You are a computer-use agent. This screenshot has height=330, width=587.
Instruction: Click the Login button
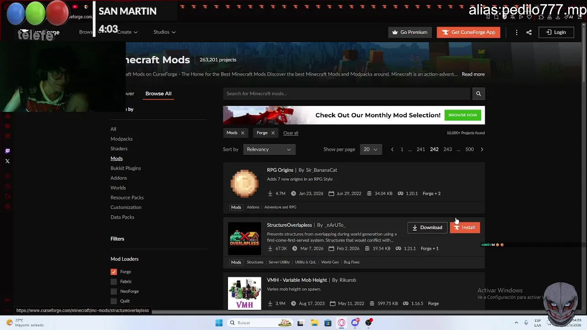click(x=556, y=32)
